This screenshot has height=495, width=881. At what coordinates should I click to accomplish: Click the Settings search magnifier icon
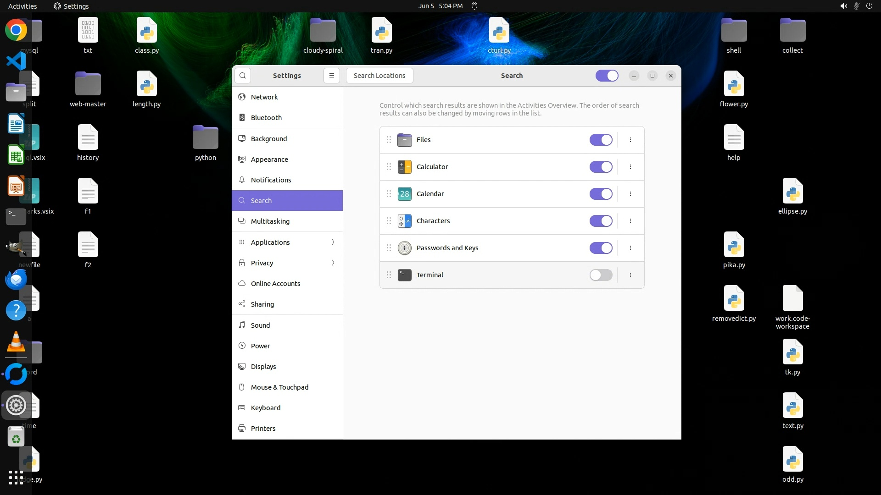click(x=243, y=76)
